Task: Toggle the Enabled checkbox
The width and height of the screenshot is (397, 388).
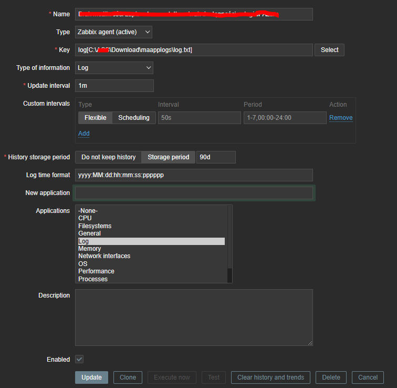Action: (79, 360)
